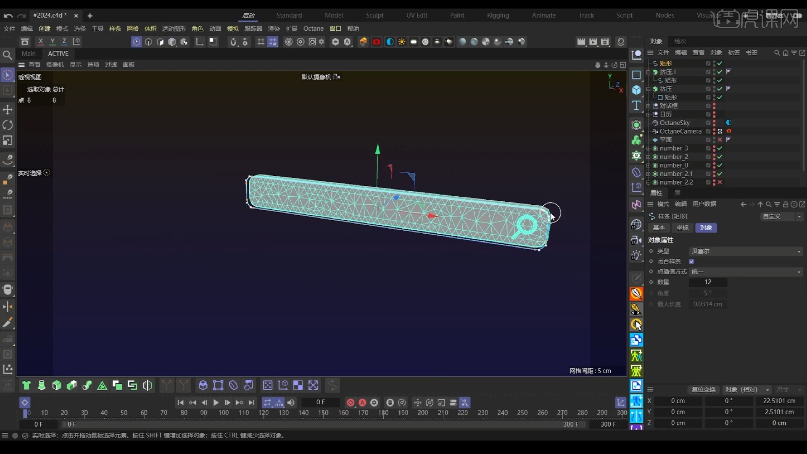This screenshot has width=807, height=454.
Task: Click back arrow in attributes panel
Action: 743,204
